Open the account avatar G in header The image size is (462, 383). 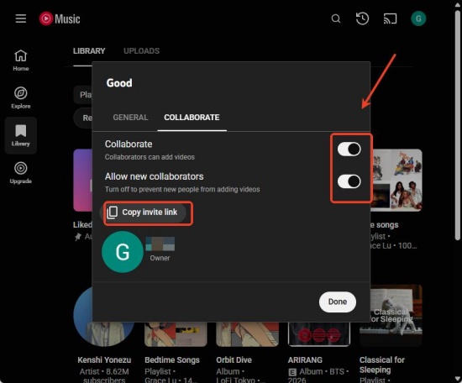pyautogui.click(x=418, y=18)
